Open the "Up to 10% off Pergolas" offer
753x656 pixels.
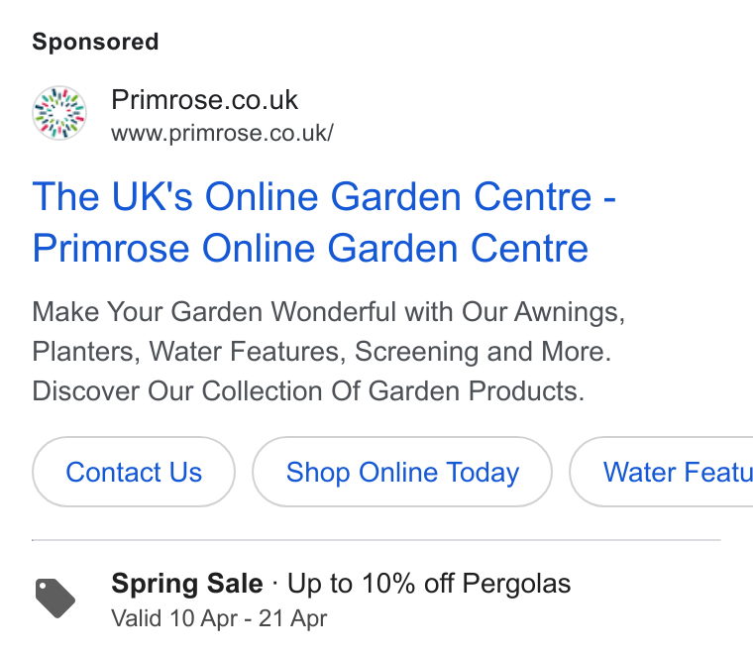click(x=429, y=584)
